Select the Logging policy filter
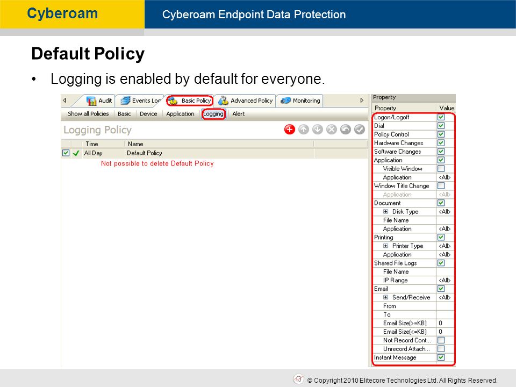516x387 pixels. (213, 114)
